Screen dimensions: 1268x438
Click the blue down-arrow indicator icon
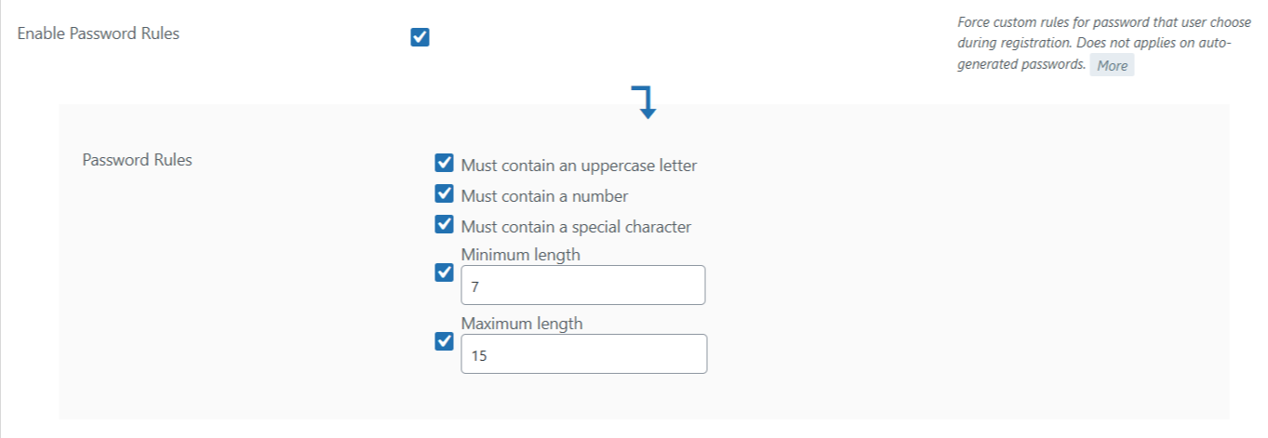tap(646, 102)
